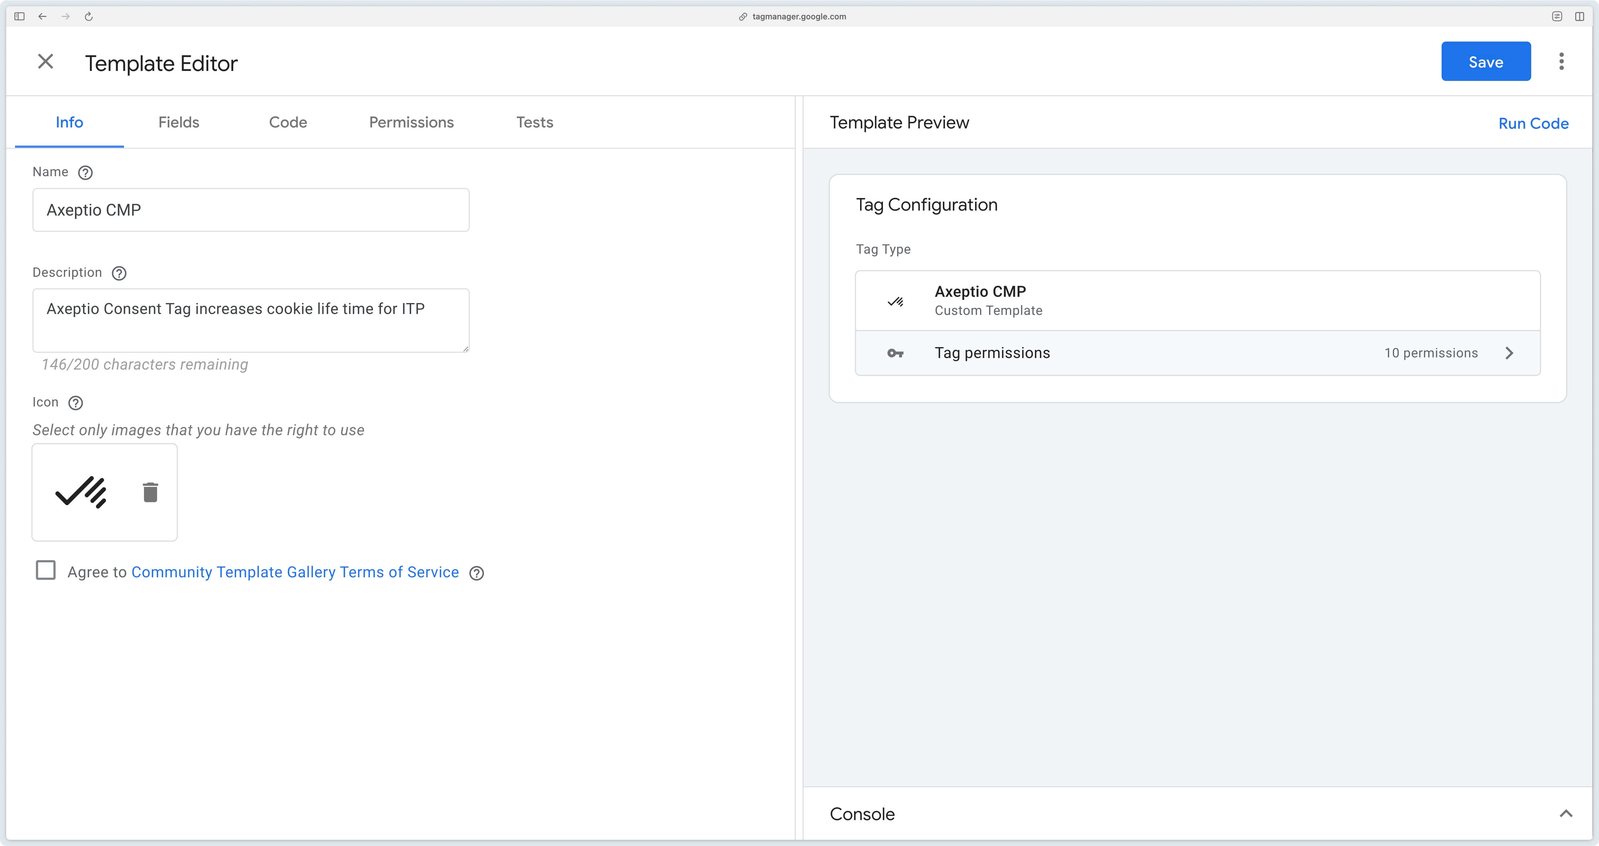Expand Tag permissions with right chevron
This screenshot has height=846, width=1599.
(x=1509, y=353)
